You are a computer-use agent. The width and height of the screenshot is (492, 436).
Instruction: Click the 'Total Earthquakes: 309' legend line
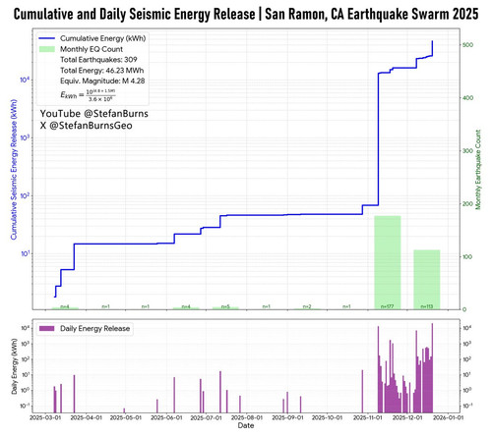[x=98, y=60]
